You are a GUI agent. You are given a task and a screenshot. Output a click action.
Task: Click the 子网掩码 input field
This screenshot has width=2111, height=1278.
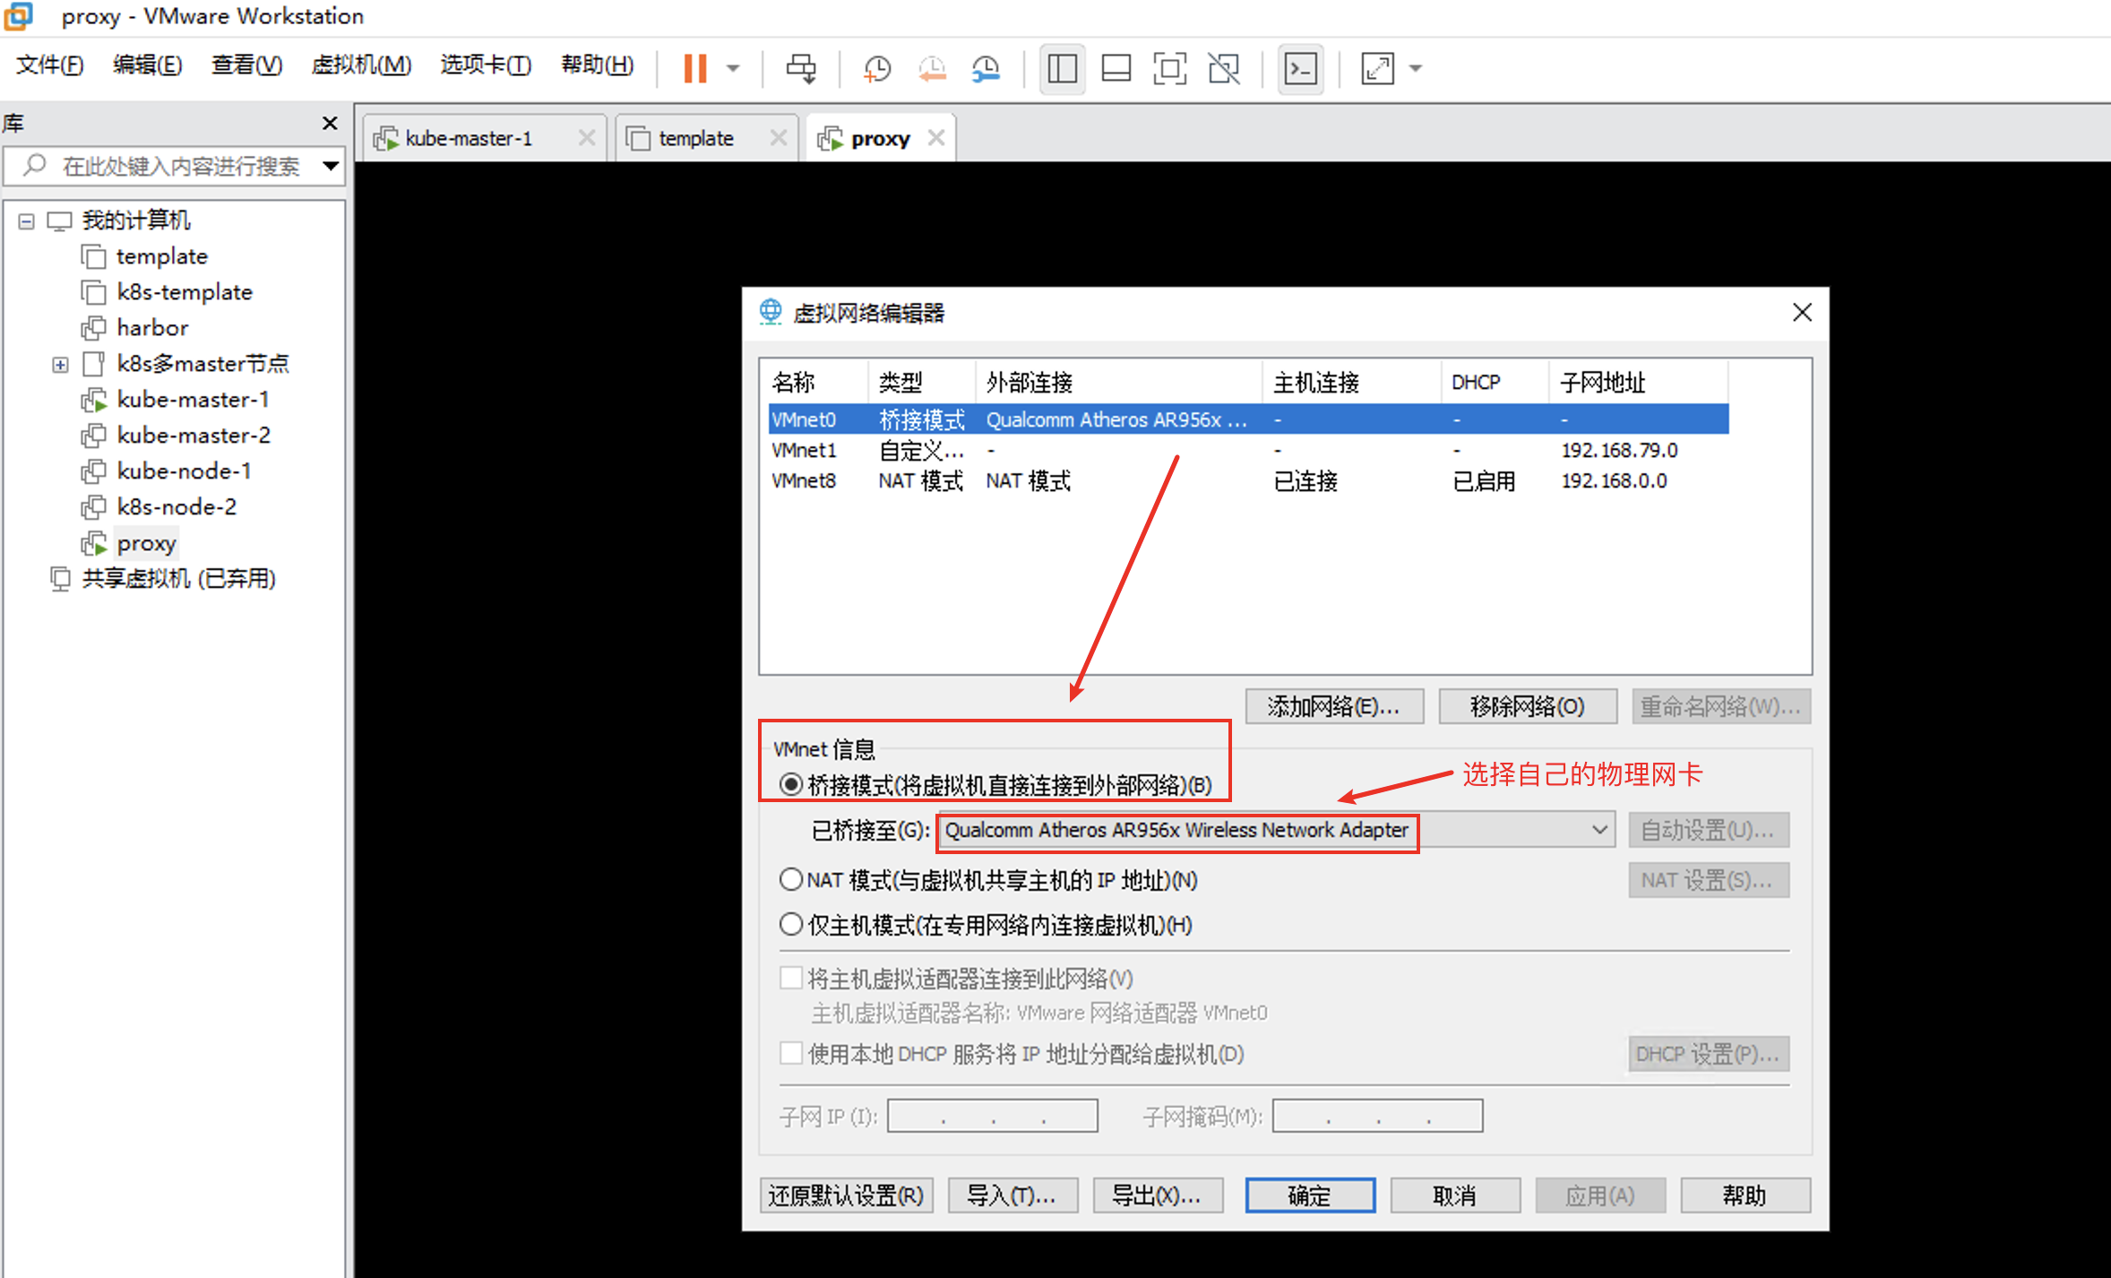point(1377,1116)
